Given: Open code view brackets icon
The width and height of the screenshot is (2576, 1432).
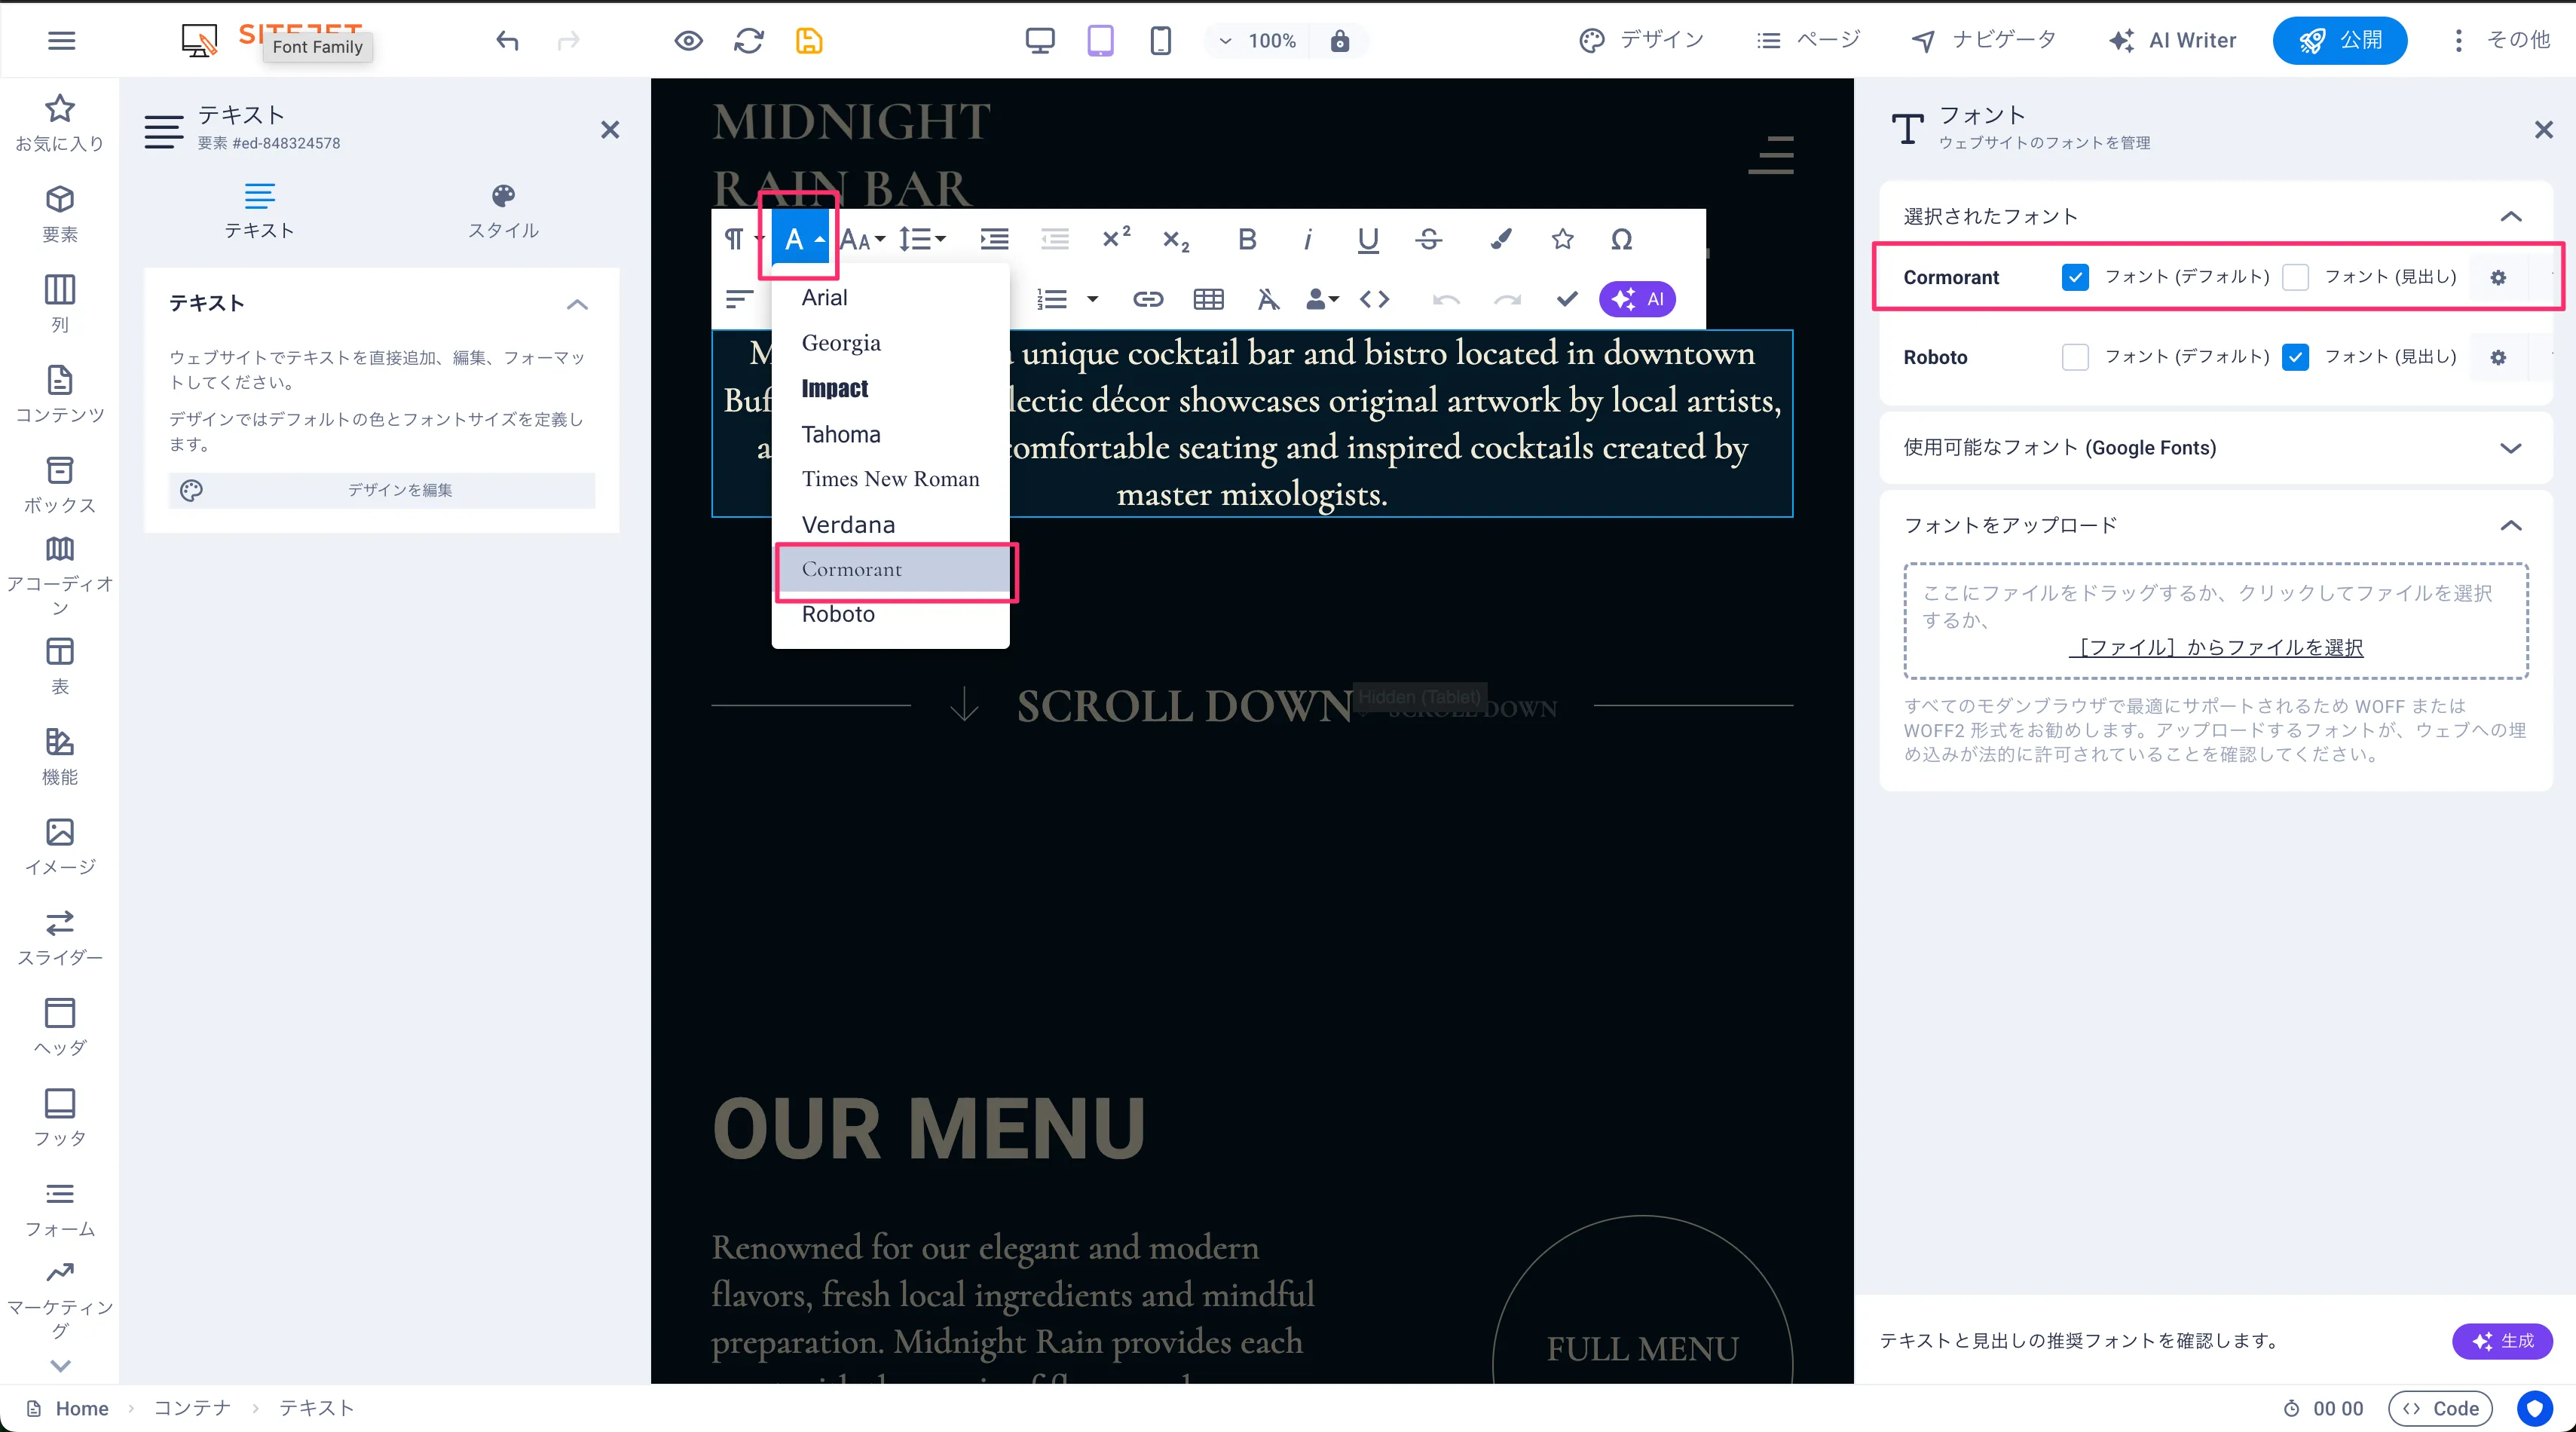Looking at the screenshot, I should pyautogui.click(x=1374, y=299).
